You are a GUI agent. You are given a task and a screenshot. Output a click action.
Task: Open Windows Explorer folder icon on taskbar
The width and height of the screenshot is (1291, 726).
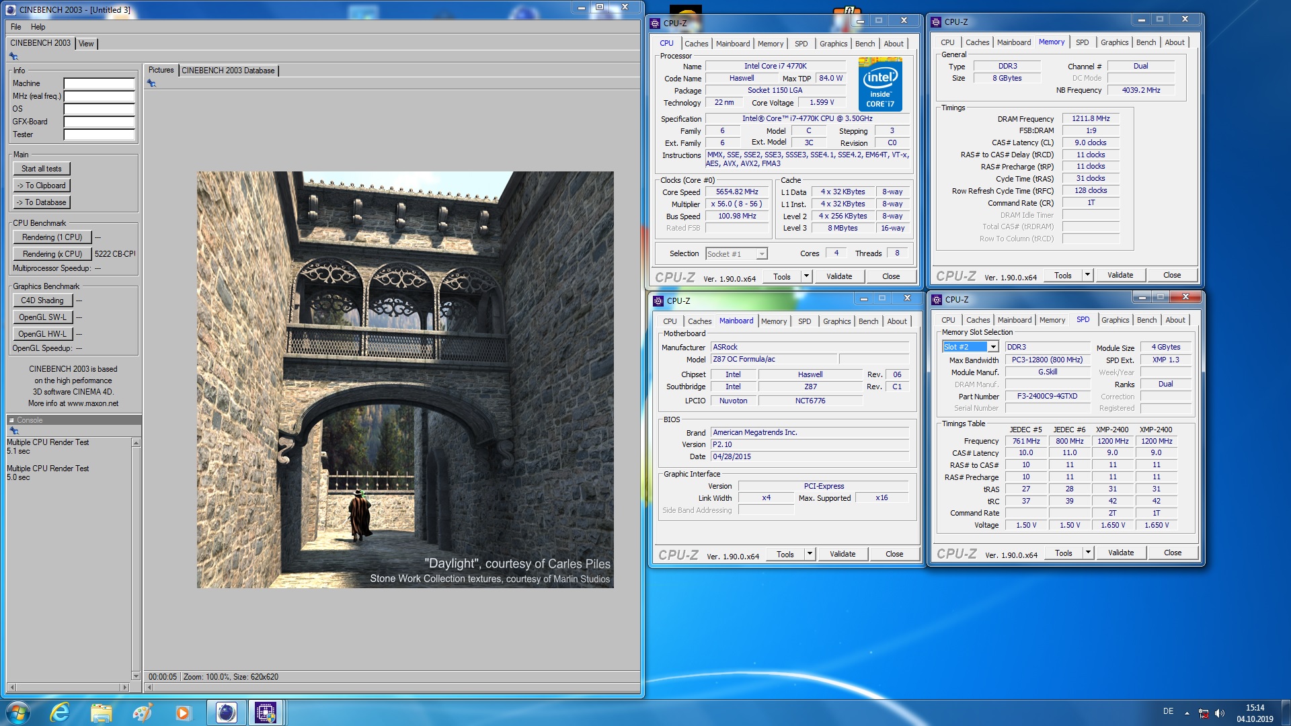101,713
